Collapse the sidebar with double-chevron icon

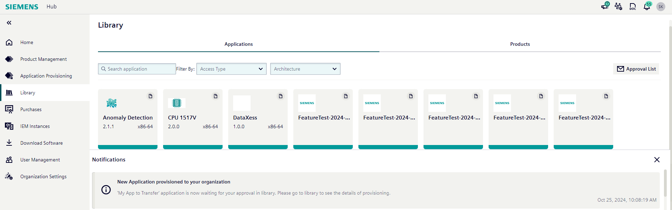(9, 23)
